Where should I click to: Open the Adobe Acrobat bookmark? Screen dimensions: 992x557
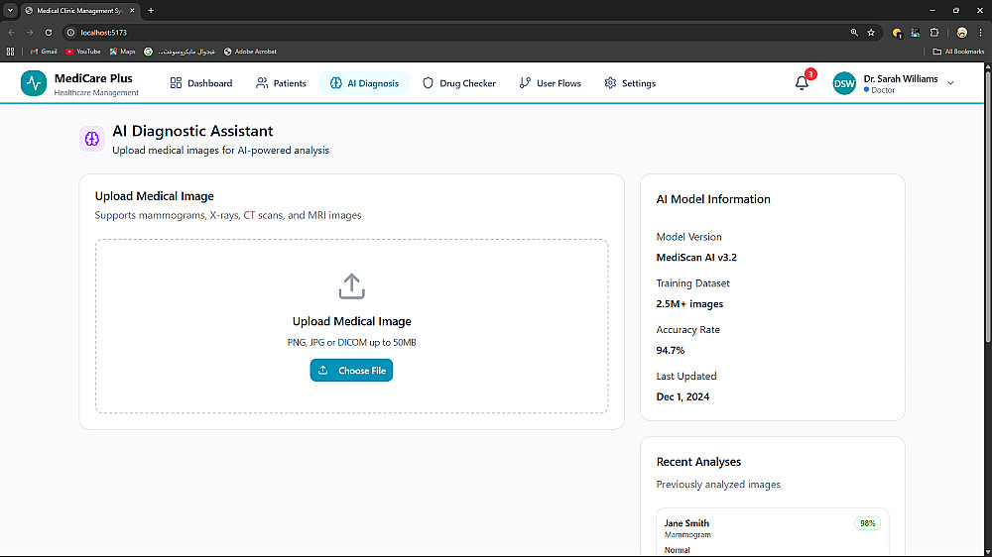[250, 52]
